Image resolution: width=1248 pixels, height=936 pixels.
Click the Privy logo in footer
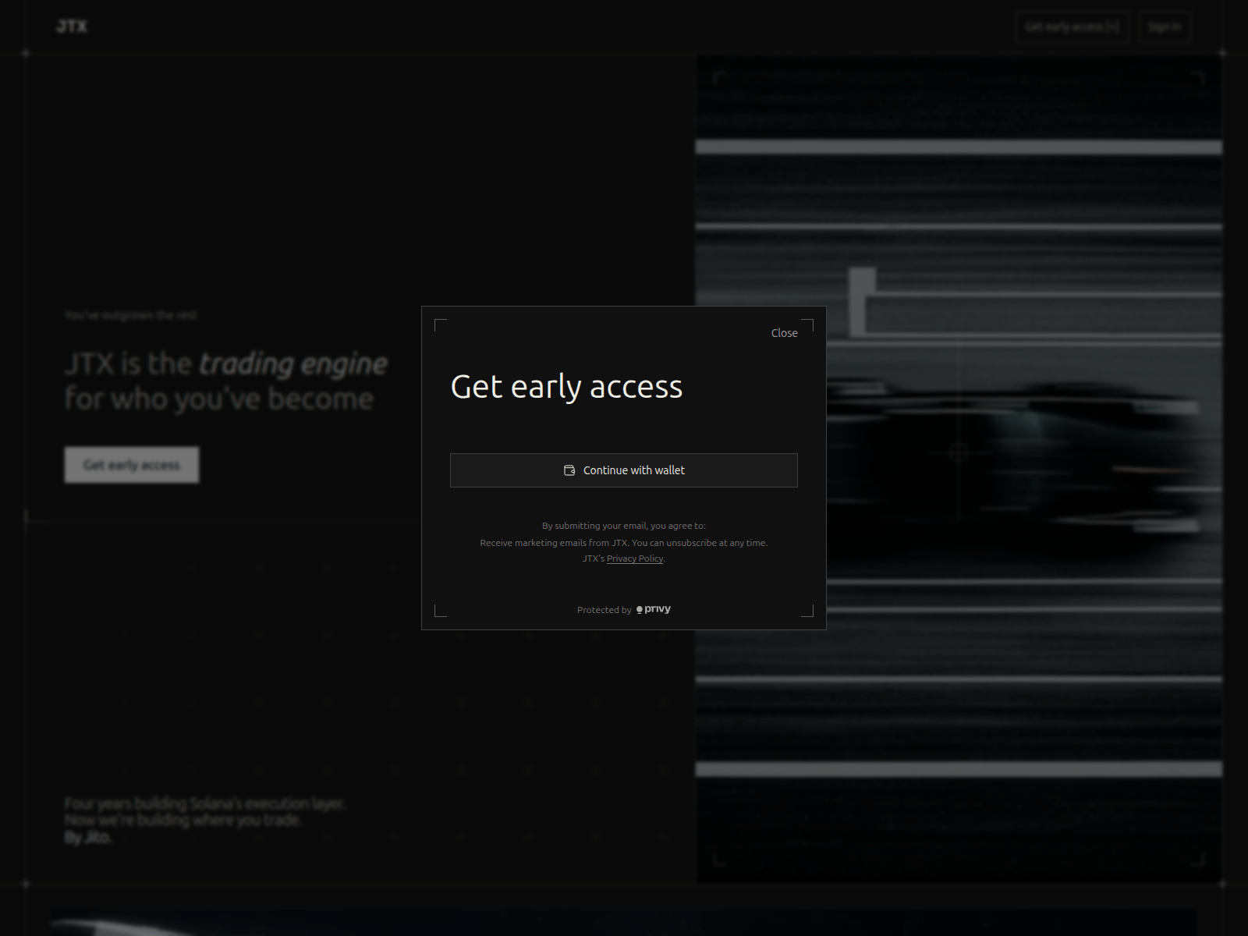(654, 609)
